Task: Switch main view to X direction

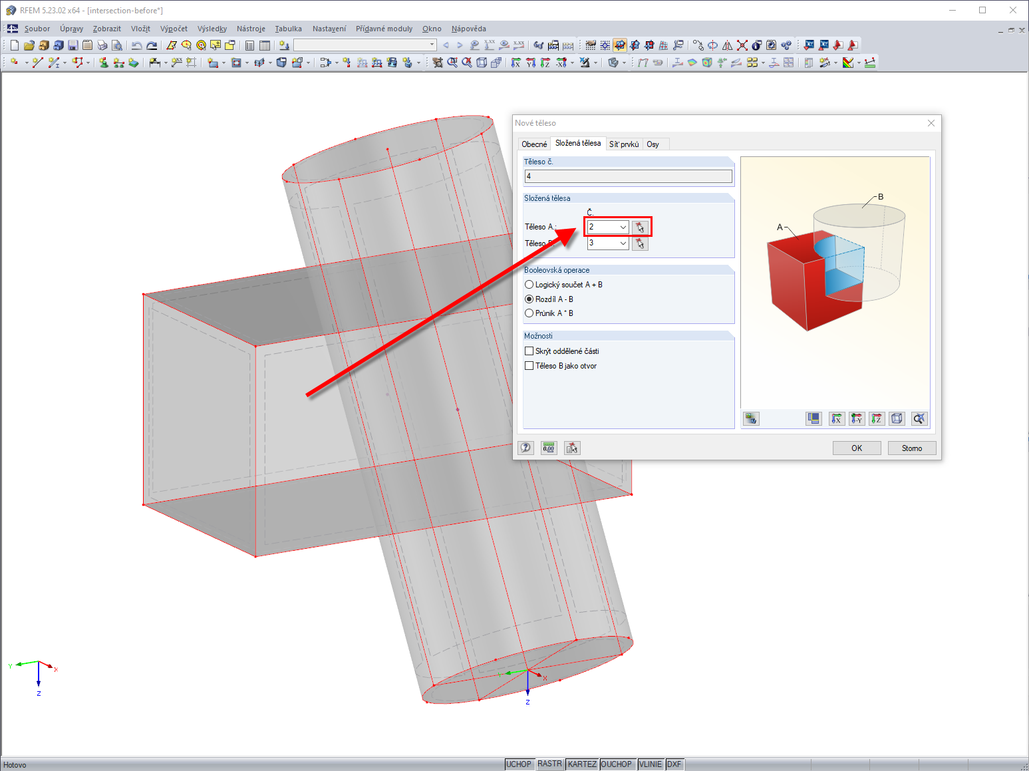Action: [516, 63]
